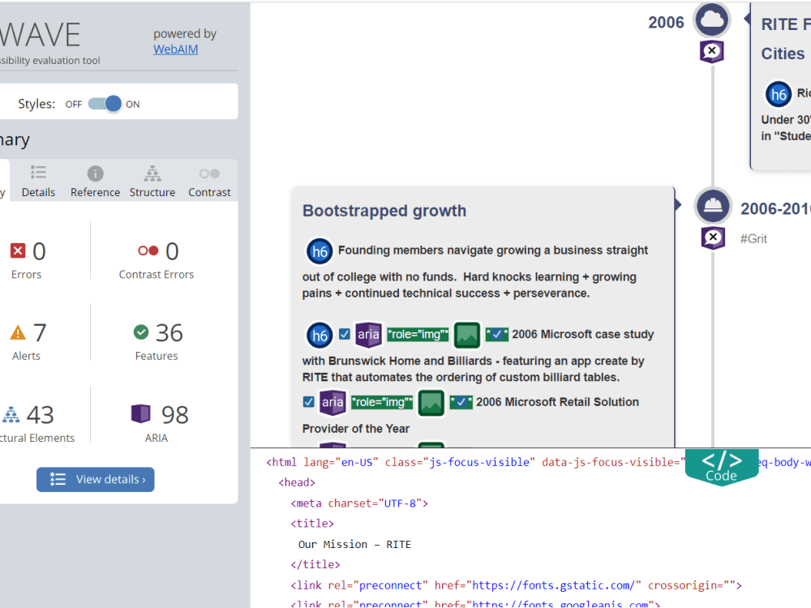Click the blue checkbox in Retail Solution row

(309, 402)
